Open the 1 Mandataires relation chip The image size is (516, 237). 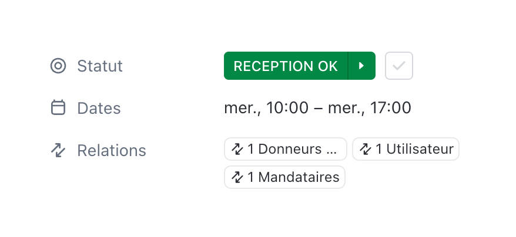point(284,177)
